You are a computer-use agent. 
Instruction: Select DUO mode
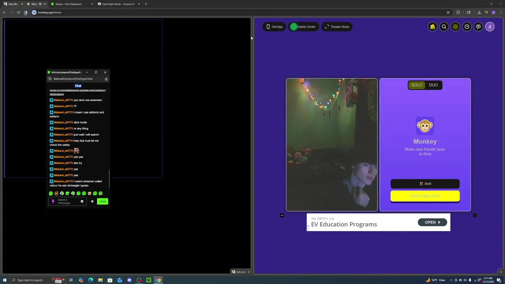coord(433,85)
